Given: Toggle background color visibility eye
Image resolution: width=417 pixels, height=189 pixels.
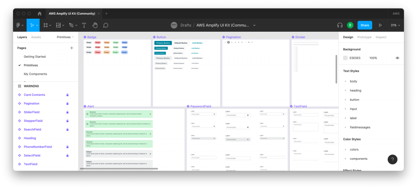Looking at the screenshot, I should [x=397, y=58].
